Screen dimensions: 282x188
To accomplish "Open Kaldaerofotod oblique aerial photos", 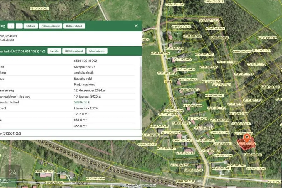I will point(74,26).
